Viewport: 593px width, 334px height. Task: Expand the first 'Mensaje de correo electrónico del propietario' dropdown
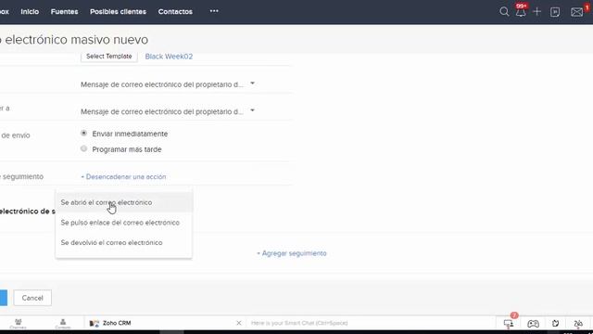pos(168,84)
